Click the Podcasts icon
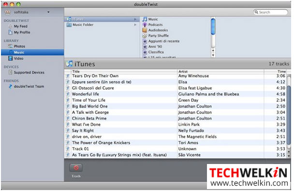The image size is (294, 191). [145, 25]
